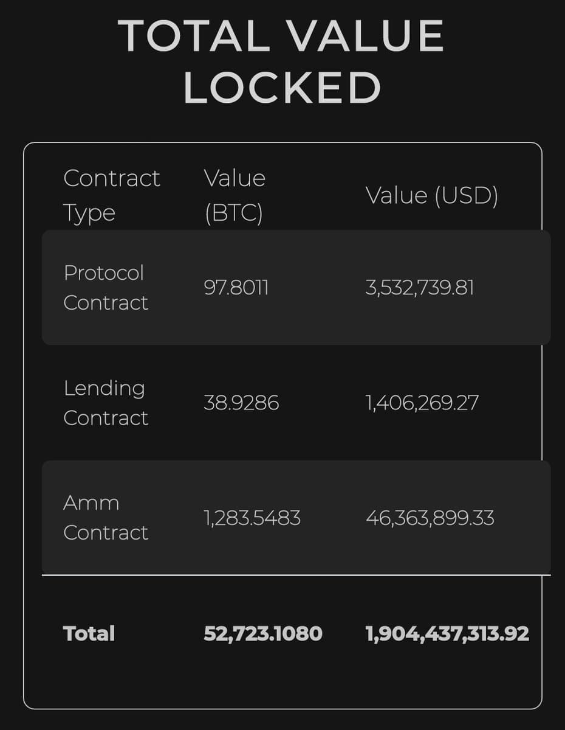Click the bold Total row label
Screen dimensions: 565x730
point(89,634)
